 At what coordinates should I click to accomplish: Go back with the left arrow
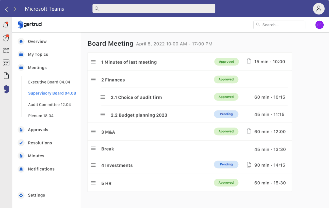point(7,9)
